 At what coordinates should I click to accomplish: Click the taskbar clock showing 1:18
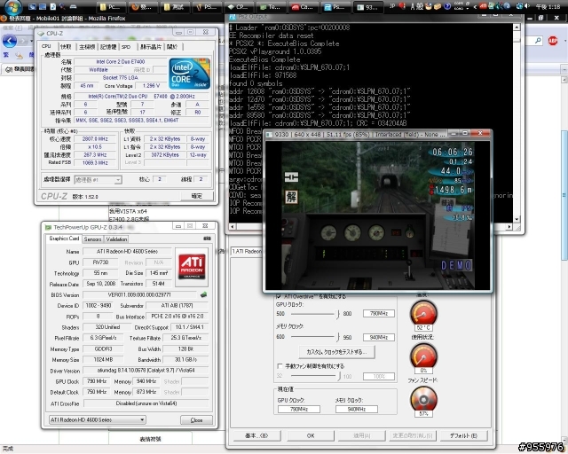coord(548,7)
